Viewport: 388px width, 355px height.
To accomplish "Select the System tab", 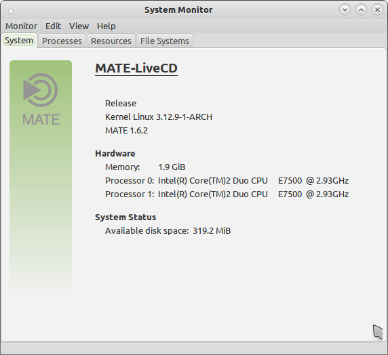I will point(19,40).
